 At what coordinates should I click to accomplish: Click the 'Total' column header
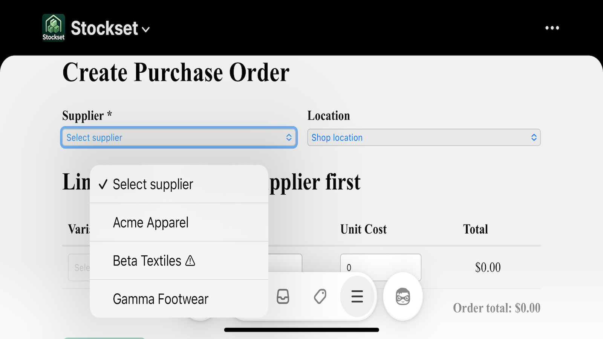[476, 229]
